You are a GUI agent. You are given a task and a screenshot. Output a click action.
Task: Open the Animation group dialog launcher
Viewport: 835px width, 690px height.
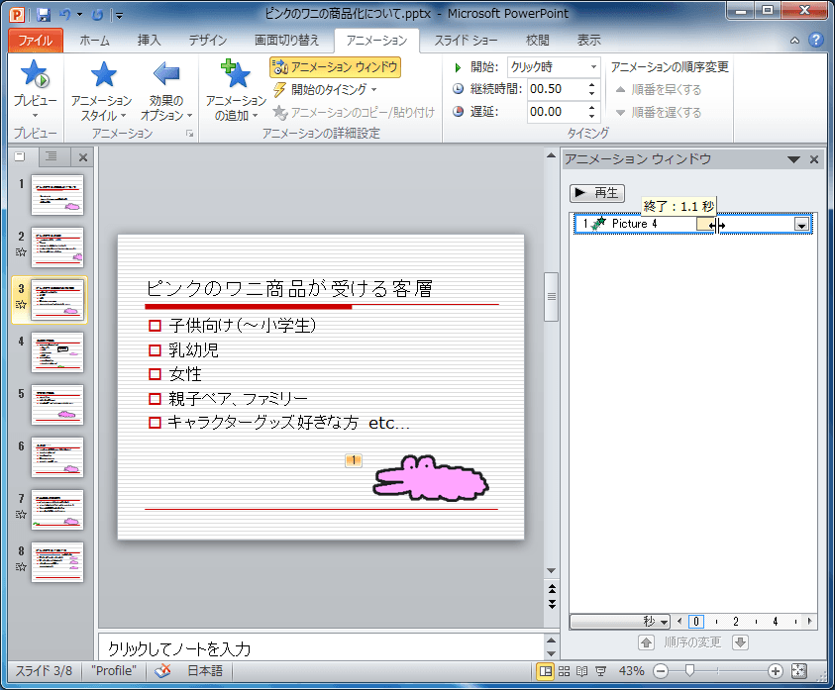pyautogui.click(x=189, y=134)
